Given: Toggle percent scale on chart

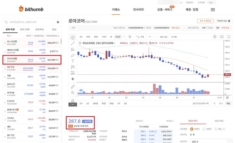Looking at the screenshot, I should coord(214,103).
